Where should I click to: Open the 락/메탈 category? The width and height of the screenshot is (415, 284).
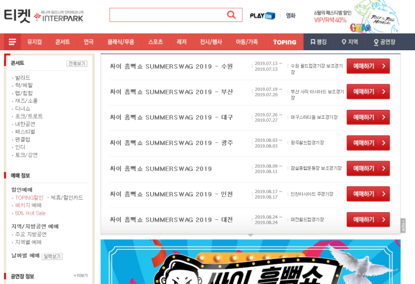coord(24,85)
